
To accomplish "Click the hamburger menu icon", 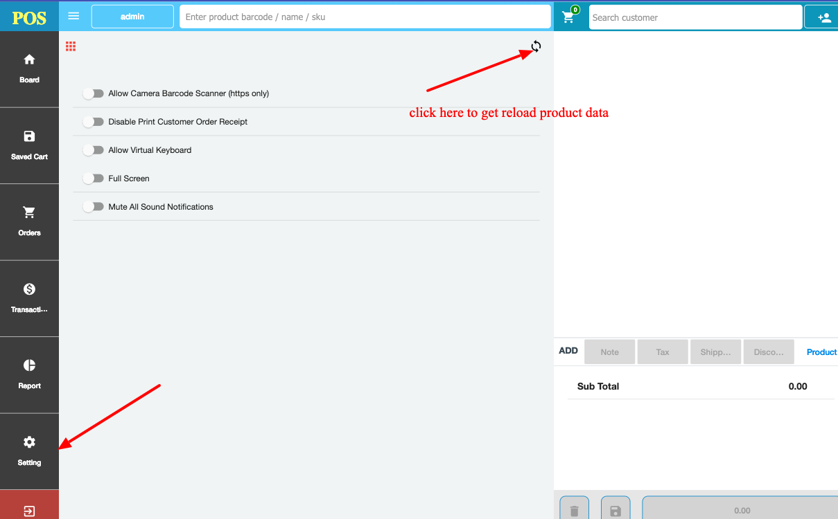I will (73, 16).
